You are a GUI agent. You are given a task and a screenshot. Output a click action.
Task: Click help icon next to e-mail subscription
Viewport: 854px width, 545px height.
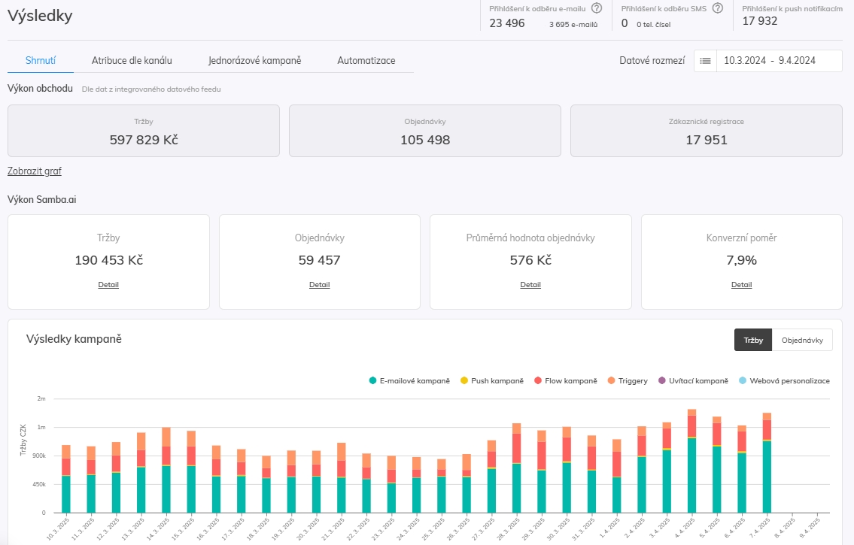(x=597, y=8)
